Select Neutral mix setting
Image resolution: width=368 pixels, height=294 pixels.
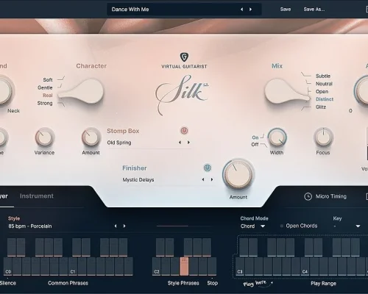point(324,84)
